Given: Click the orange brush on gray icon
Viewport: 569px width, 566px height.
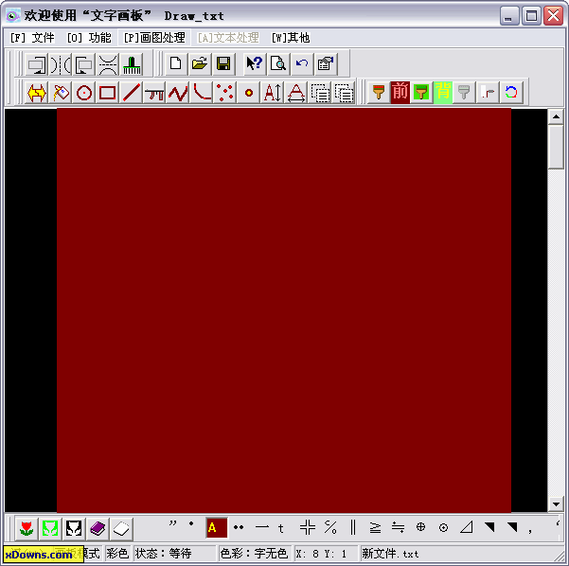Looking at the screenshot, I should tap(379, 92).
